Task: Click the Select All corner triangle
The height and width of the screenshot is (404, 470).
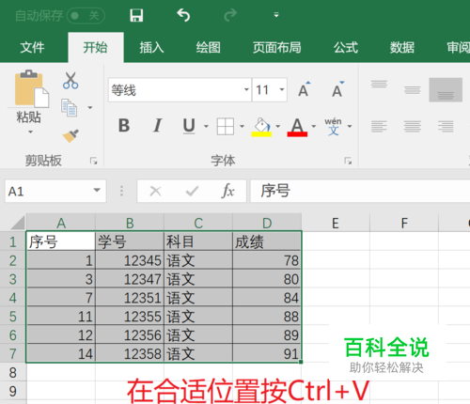Action: 18,223
